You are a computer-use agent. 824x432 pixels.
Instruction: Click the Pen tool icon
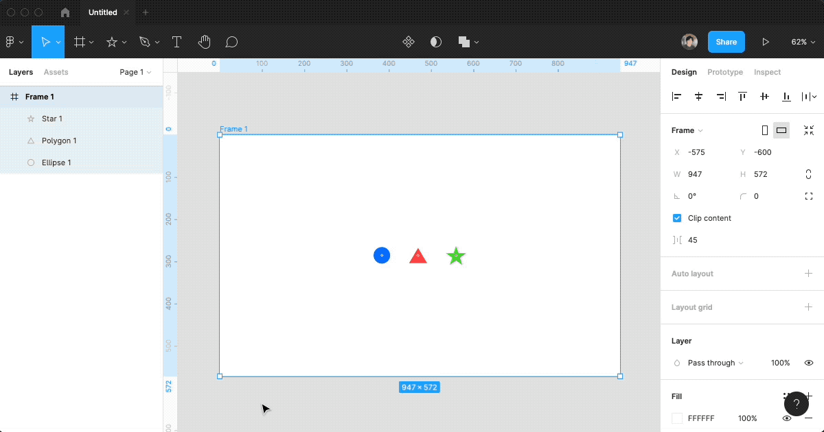click(x=144, y=42)
